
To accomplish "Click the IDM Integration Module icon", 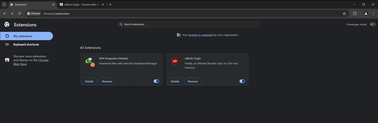I will (x=90, y=62).
